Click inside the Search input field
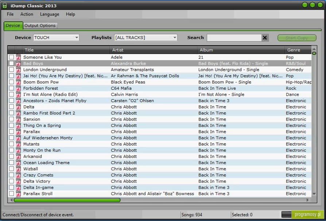Image resolution: width=326 pixels, height=221 pixels. coord(234,38)
